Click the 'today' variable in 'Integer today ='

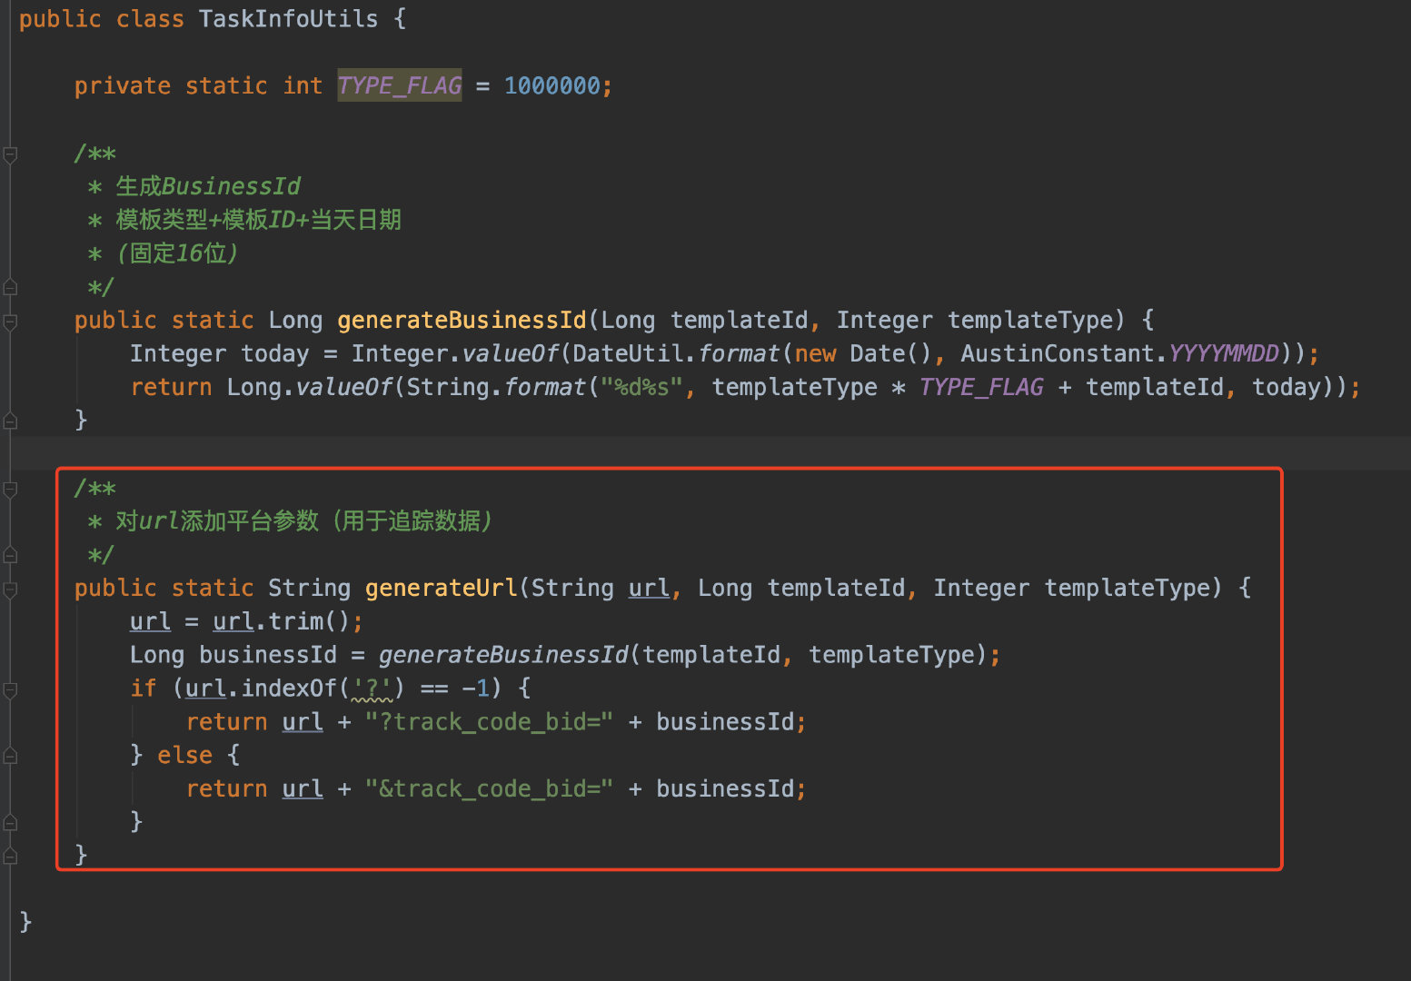pyautogui.click(x=275, y=353)
